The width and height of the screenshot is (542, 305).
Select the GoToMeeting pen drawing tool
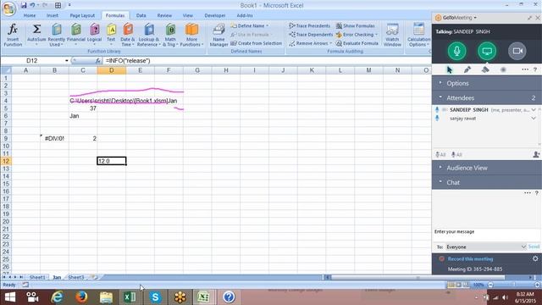(467, 69)
